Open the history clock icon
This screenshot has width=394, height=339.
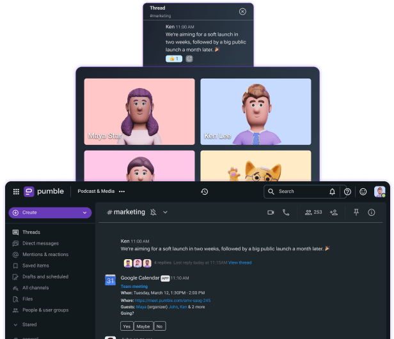(204, 192)
